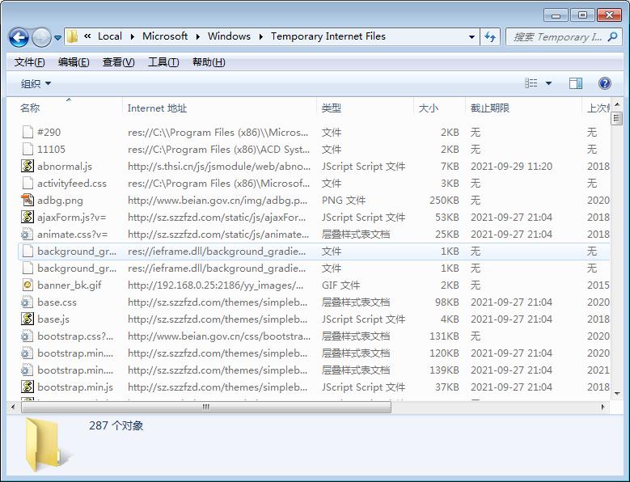Click the http://s.thsi.cn/js/jsmodule address cell
The width and height of the screenshot is (630, 482).
pos(219,167)
